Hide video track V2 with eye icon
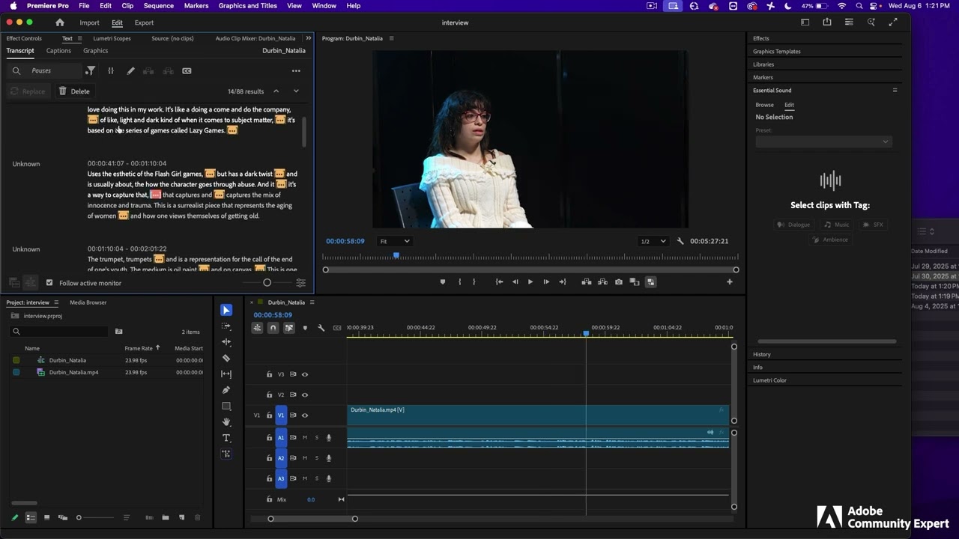 [305, 395]
